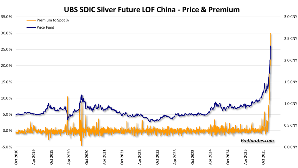Click the Apr 2020 x-axis label
Screen dimensions: 298x168
[x=69, y=157]
